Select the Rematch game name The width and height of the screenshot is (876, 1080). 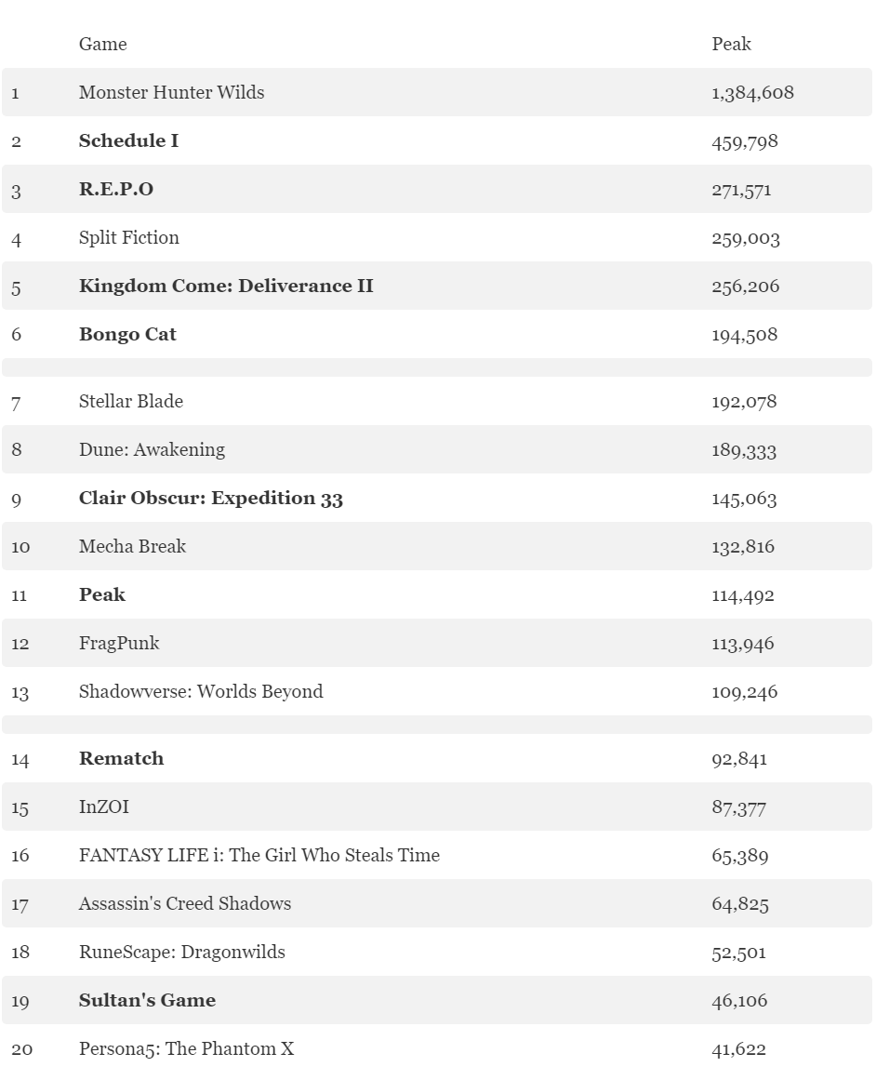(121, 758)
